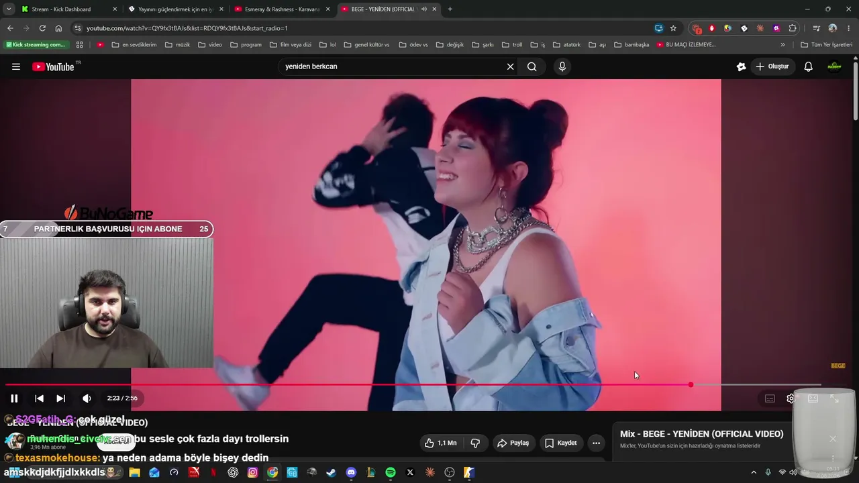Mute the video player volume
Image resolution: width=859 pixels, height=483 pixels.
[87, 398]
